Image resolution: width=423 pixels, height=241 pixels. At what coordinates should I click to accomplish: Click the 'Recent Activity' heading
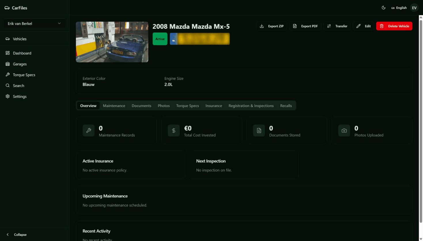(x=97, y=231)
